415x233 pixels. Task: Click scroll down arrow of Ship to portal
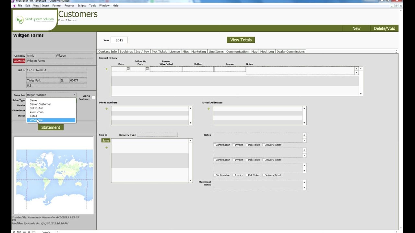(191, 181)
